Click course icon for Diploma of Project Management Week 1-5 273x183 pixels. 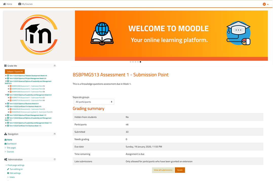8,115
